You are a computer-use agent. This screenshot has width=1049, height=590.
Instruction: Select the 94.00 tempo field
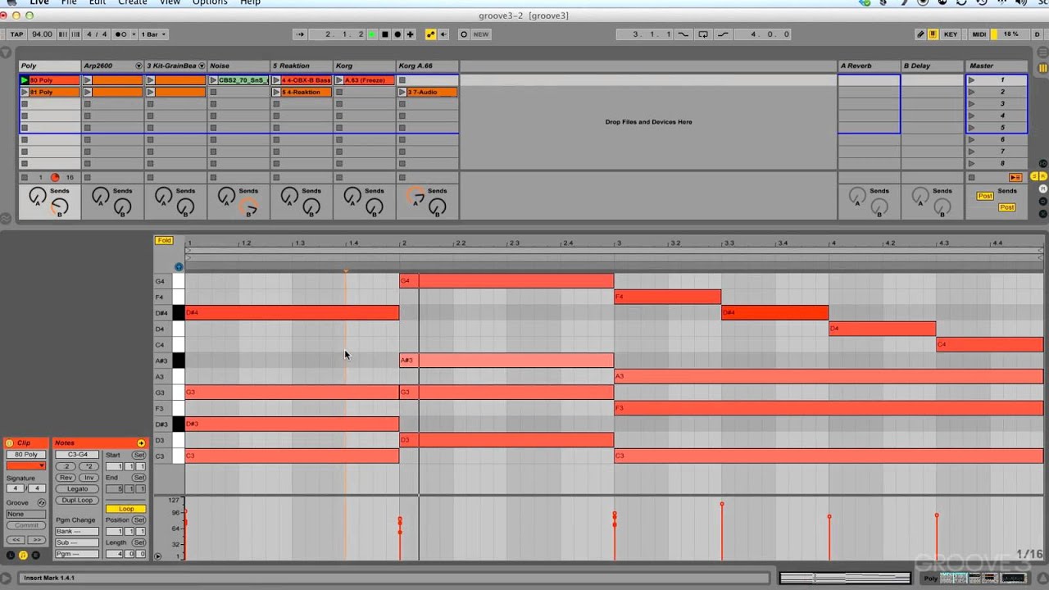tap(42, 34)
